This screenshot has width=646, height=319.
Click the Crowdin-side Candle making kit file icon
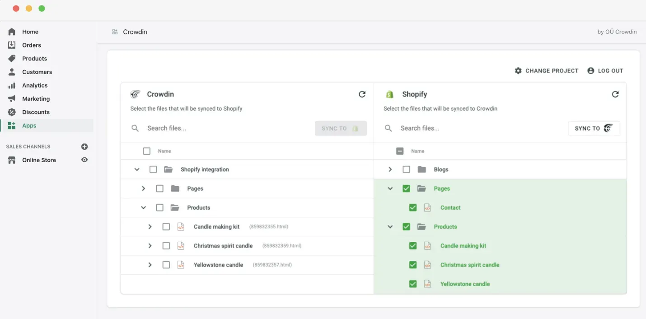pyautogui.click(x=181, y=227)
